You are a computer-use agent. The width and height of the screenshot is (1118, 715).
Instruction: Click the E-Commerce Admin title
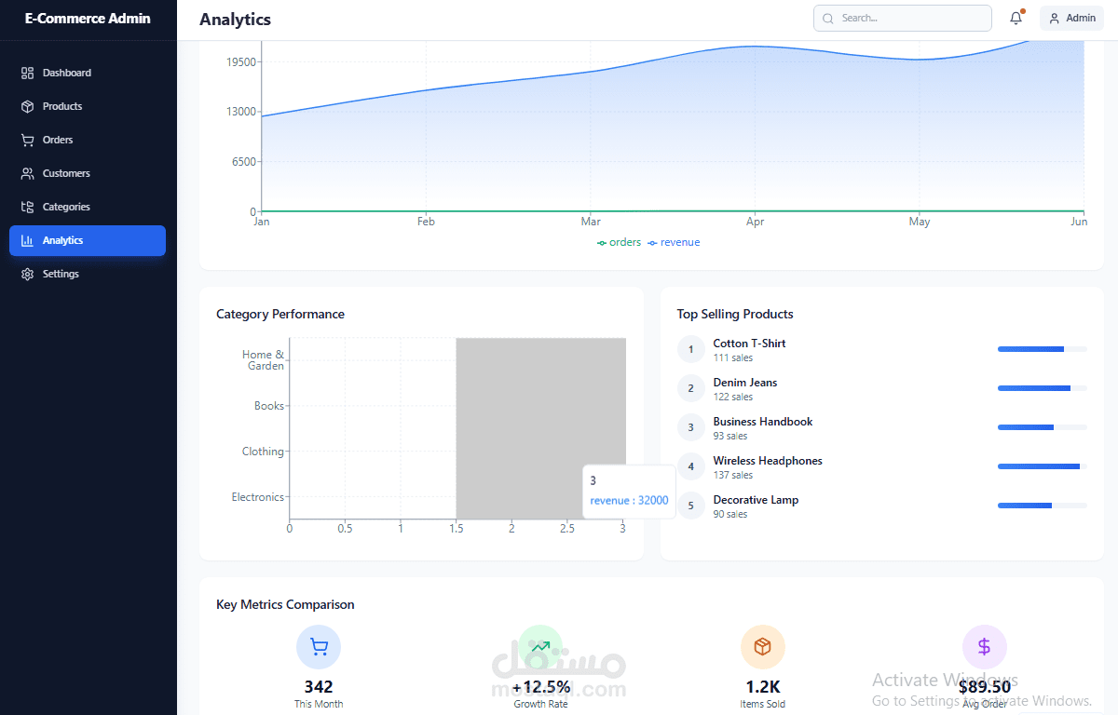click(88, 19)
